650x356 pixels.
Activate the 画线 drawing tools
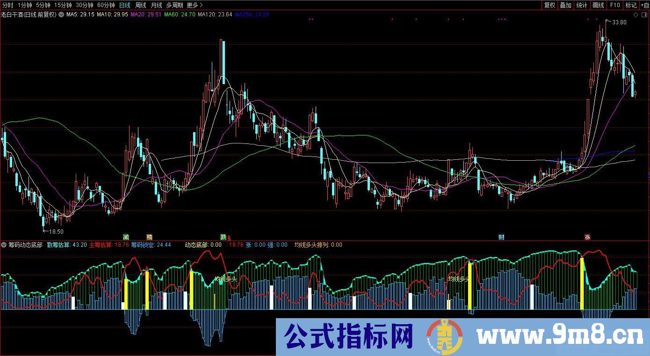pos(598,5)
